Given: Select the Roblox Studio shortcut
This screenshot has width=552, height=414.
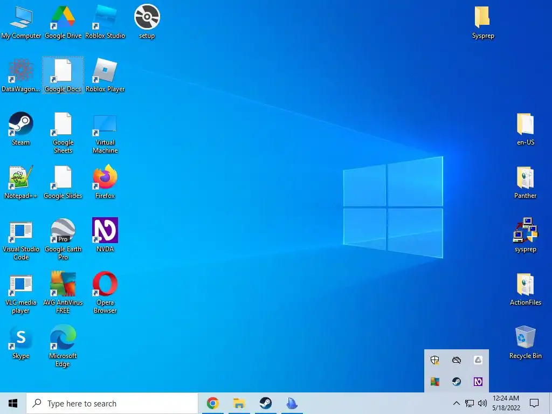Looking at the screenshot, I should point(105,22).
